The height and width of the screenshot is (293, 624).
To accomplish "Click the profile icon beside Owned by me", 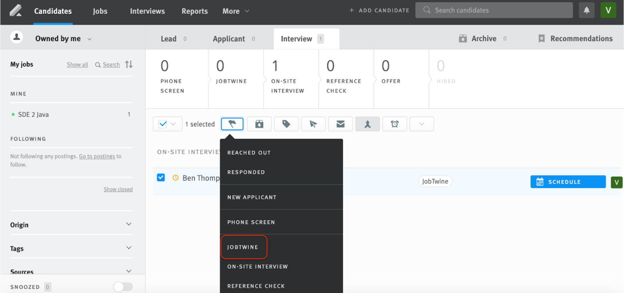I will 17,37.
